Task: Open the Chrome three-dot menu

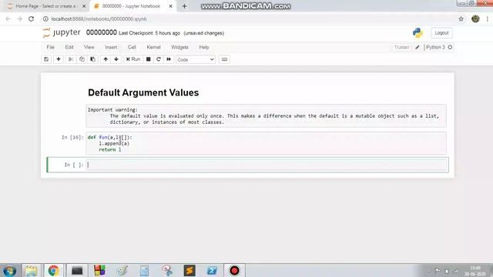Action: (488, 19)
